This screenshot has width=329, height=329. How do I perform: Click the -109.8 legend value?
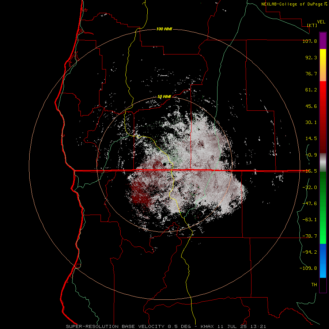308,268
